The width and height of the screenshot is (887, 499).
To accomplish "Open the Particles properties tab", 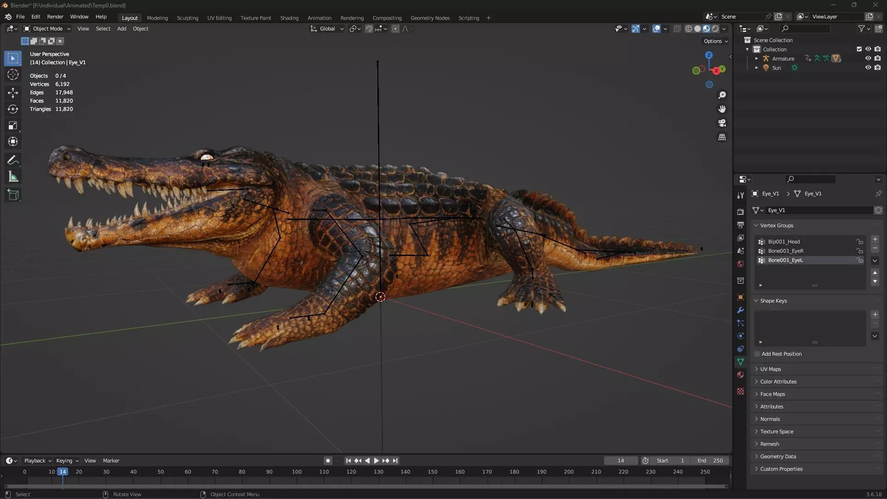I will (x=741, y=323).
